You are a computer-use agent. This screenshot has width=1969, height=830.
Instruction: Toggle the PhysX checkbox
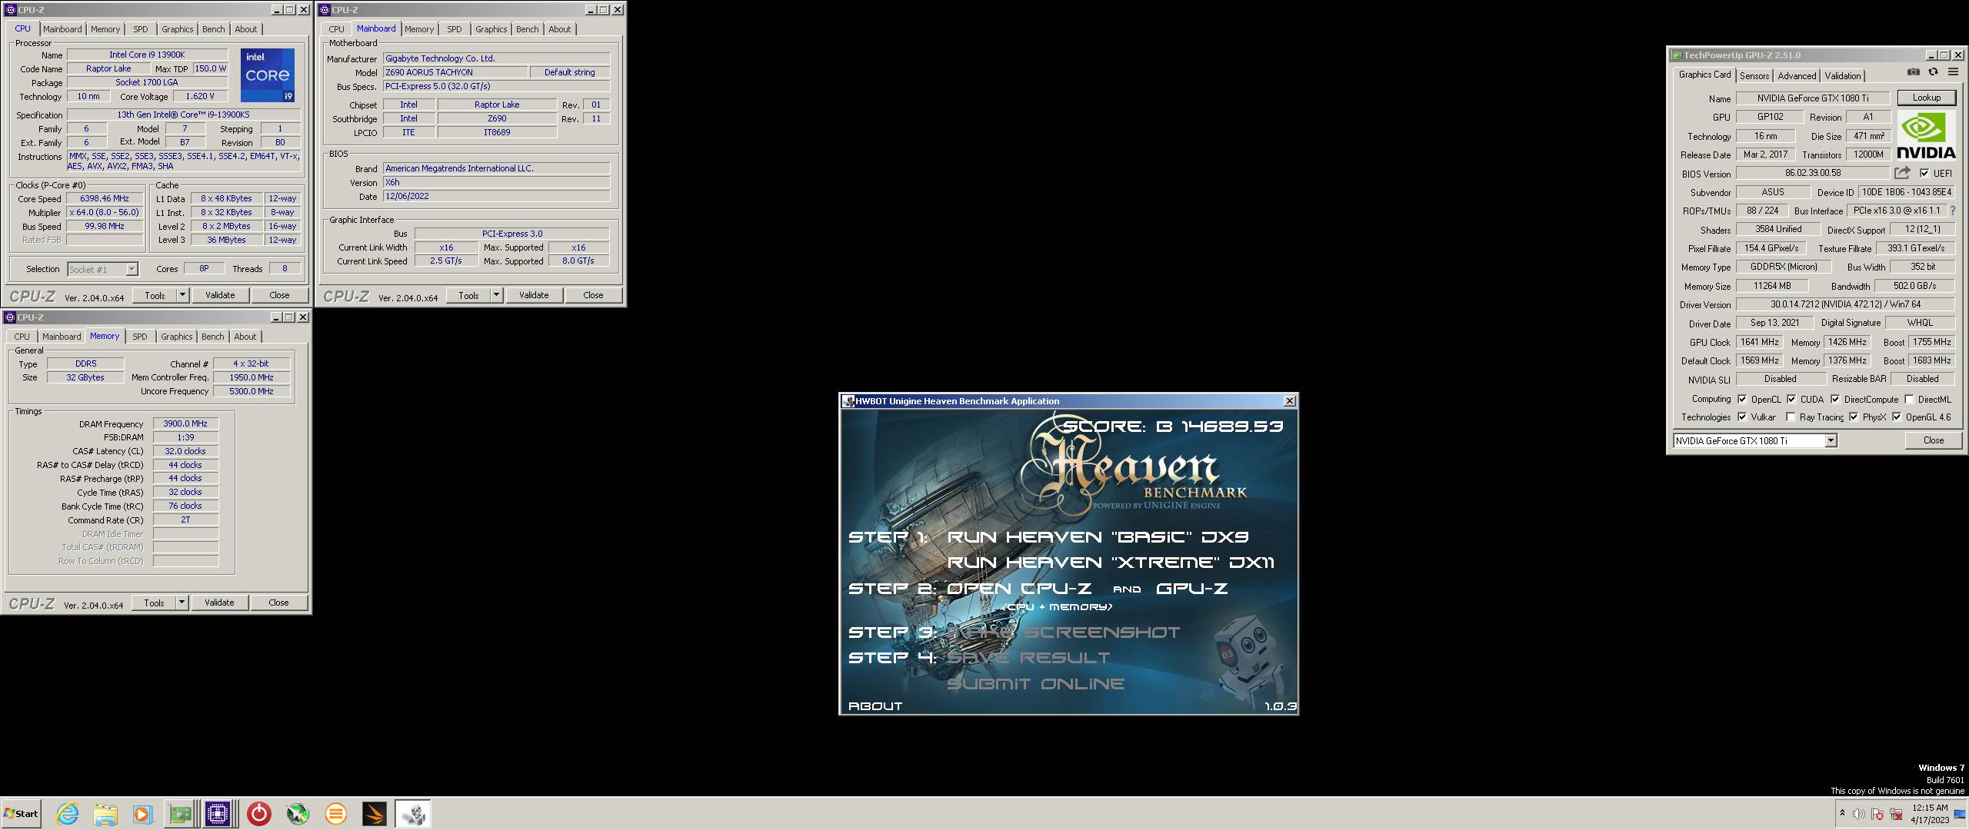click(1854, 417)
